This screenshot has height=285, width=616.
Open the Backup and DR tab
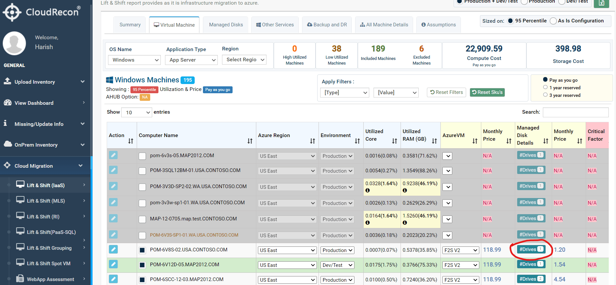point(327,25)
